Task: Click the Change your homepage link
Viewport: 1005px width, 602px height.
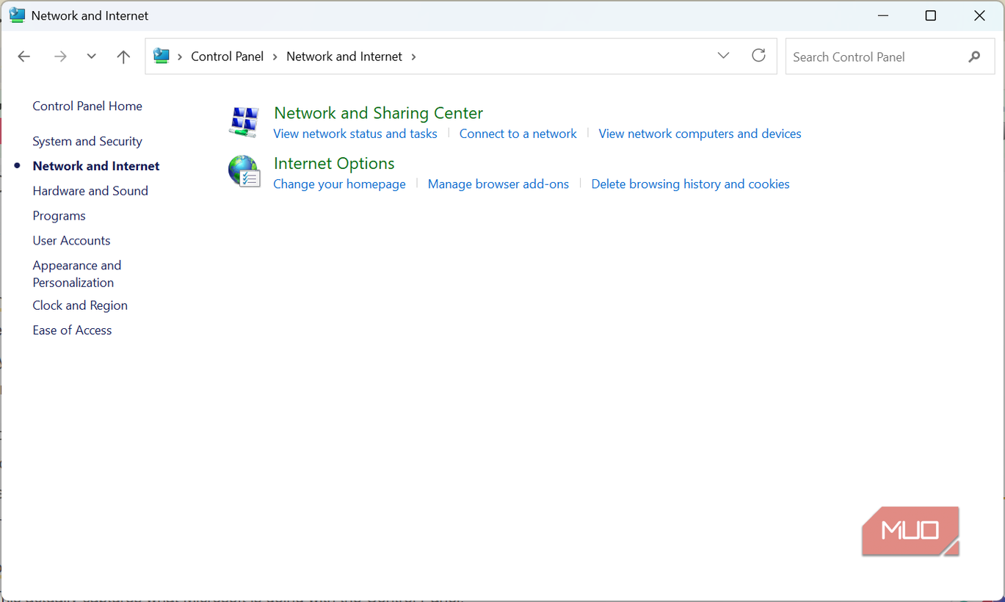Action: click(x=339, y=184)
